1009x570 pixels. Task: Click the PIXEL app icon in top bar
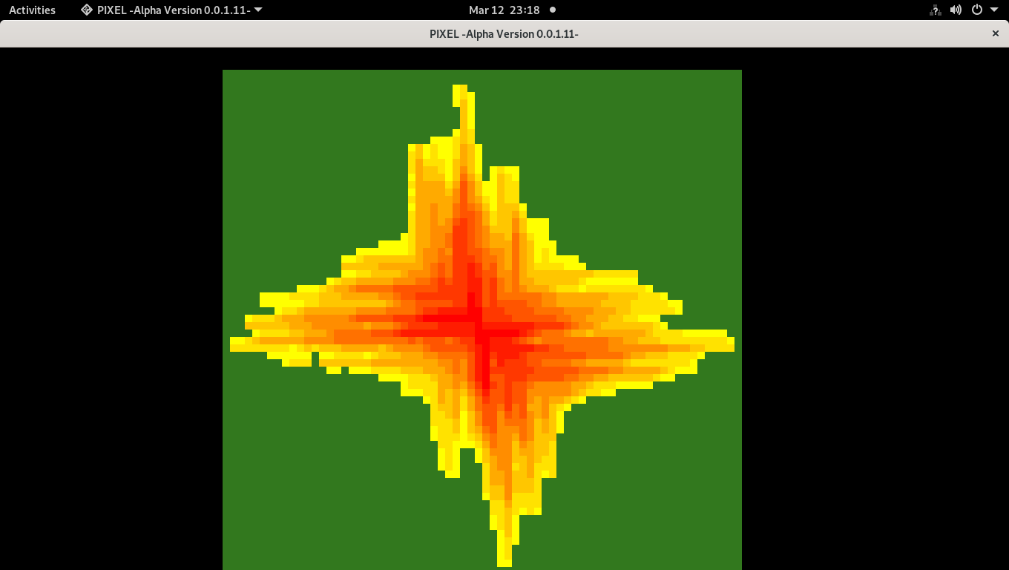click(87, 10)
